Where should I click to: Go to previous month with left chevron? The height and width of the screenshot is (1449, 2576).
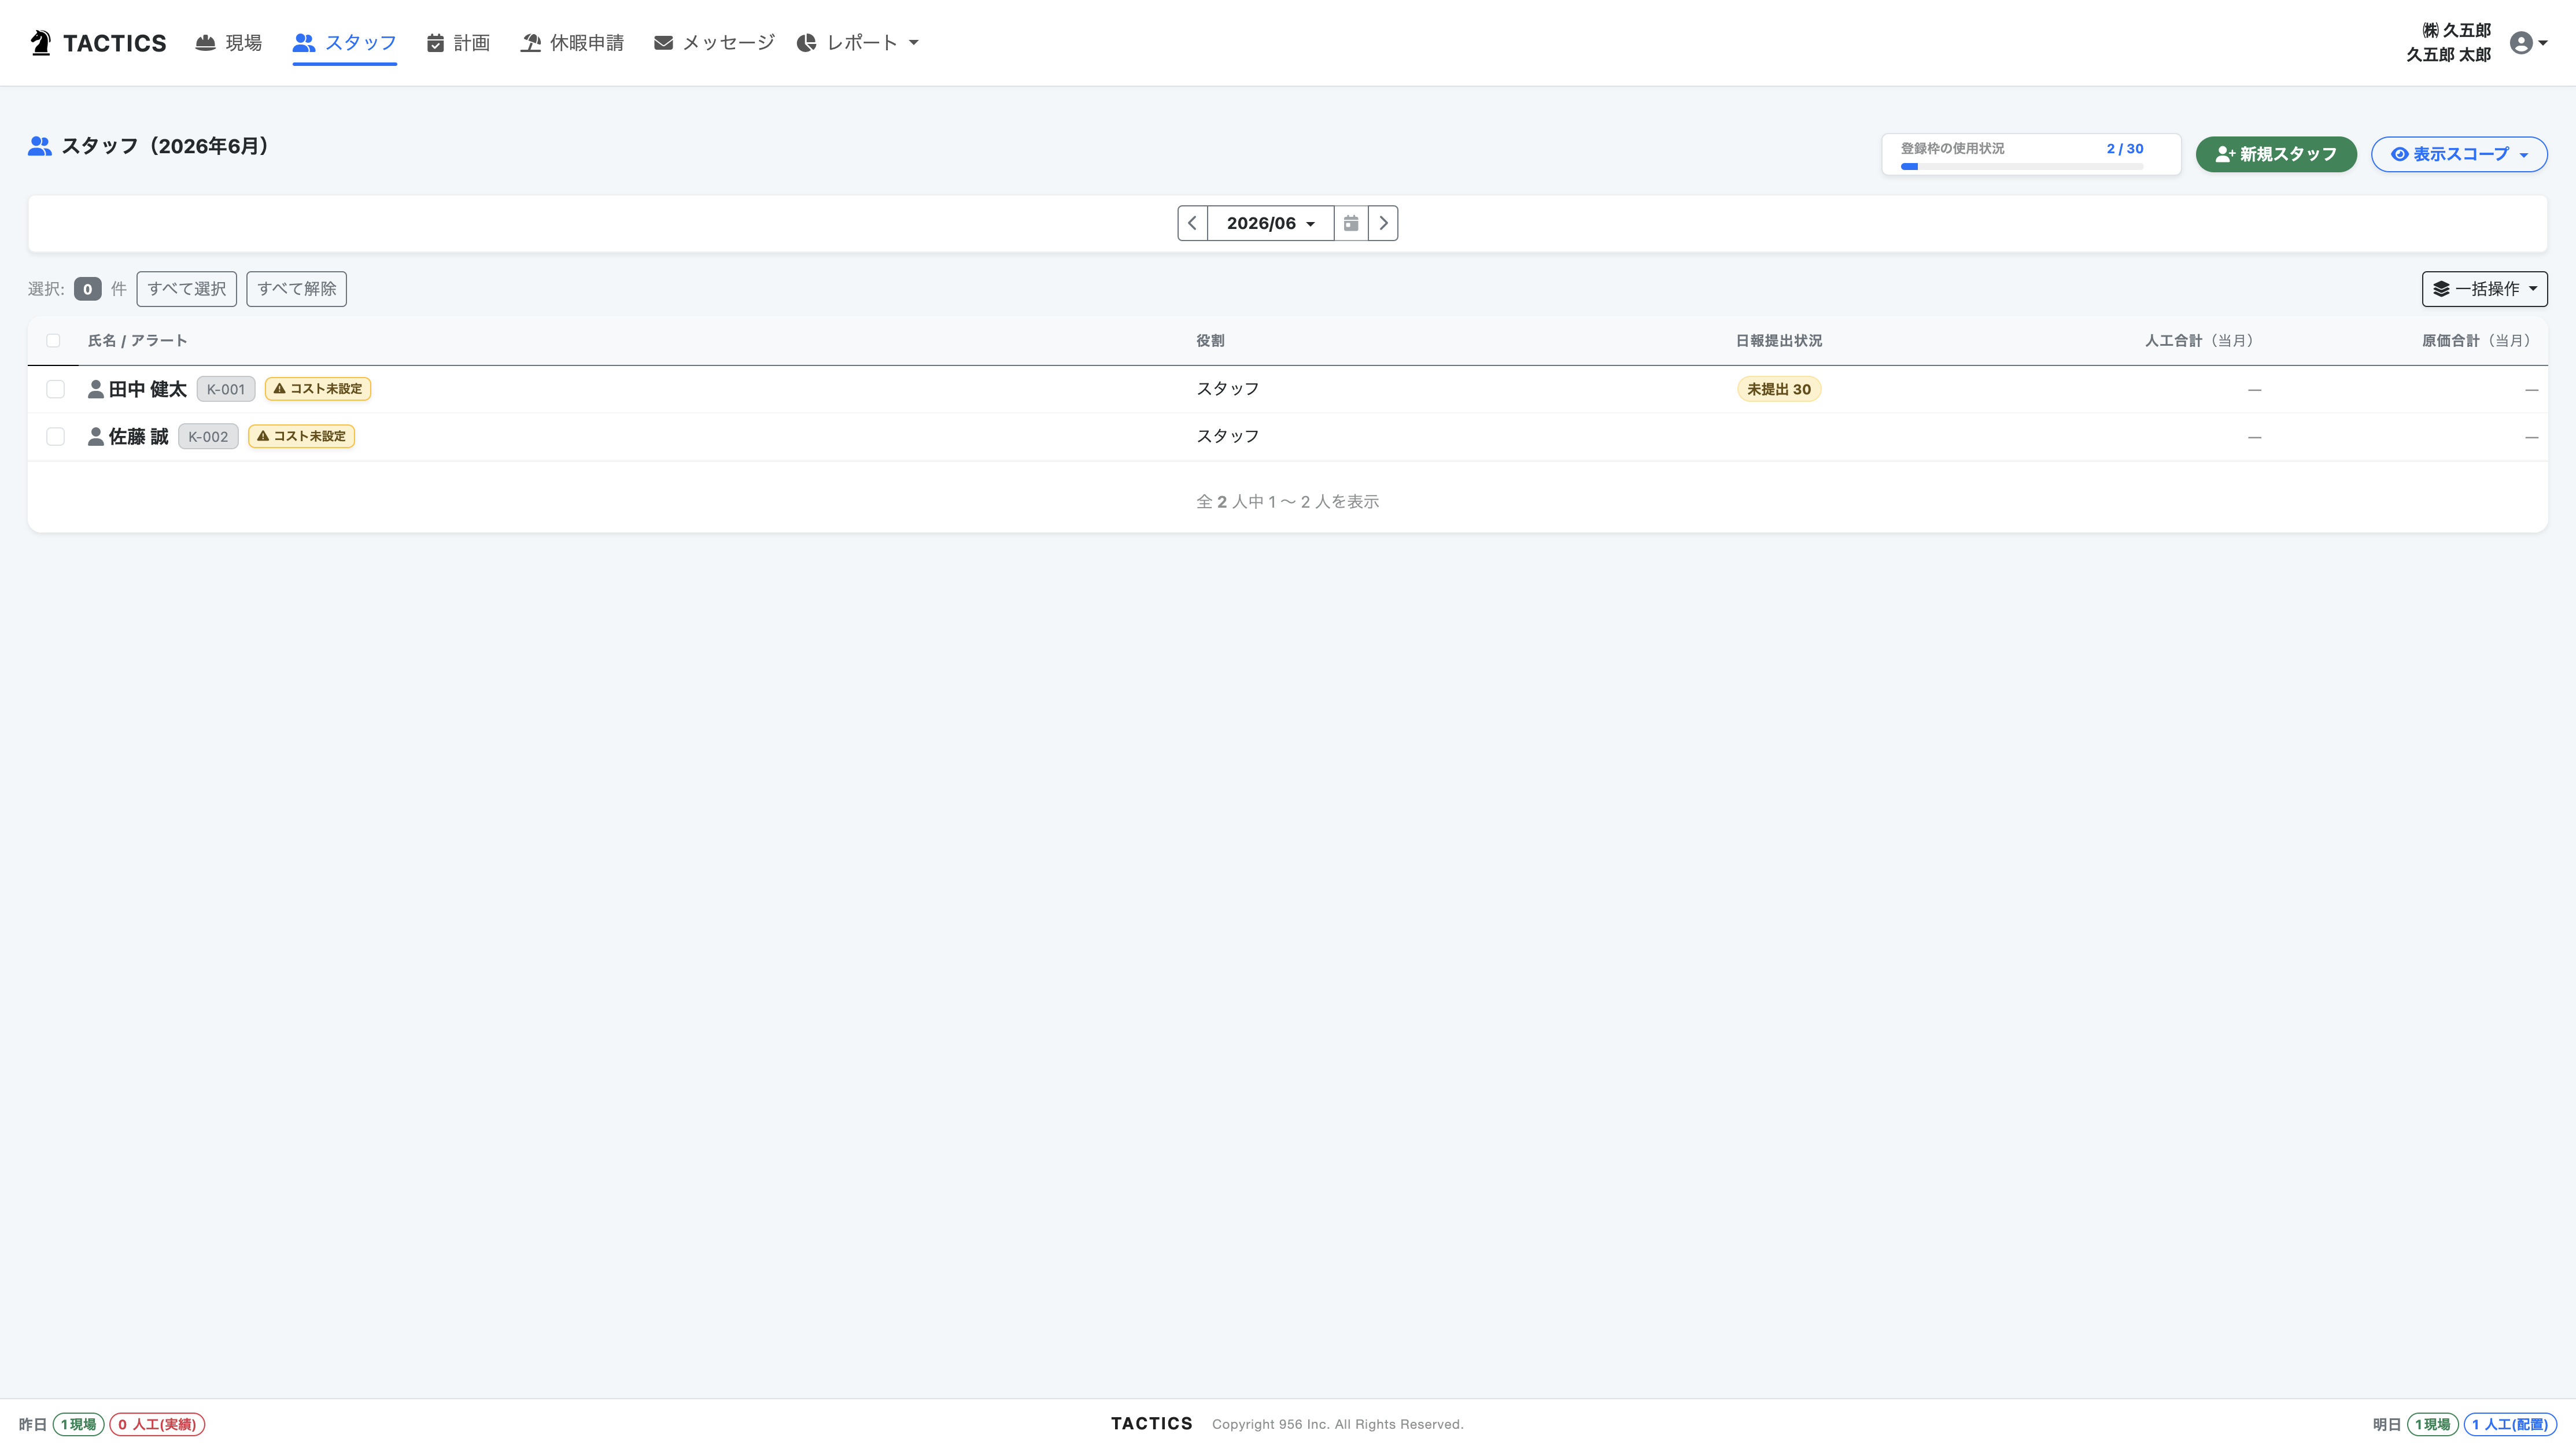coord(1192,223)
